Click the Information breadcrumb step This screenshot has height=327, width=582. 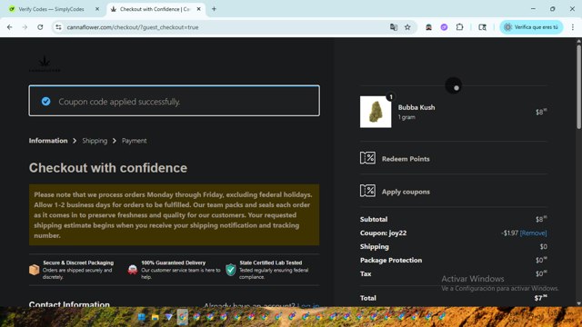tap(48, 141)
